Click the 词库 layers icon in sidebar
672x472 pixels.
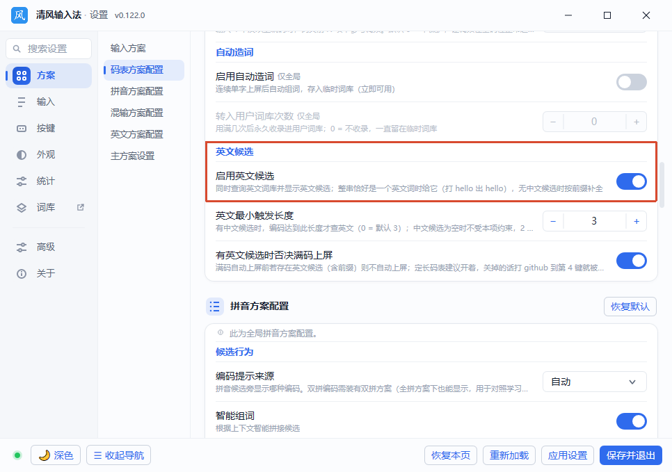22,208
